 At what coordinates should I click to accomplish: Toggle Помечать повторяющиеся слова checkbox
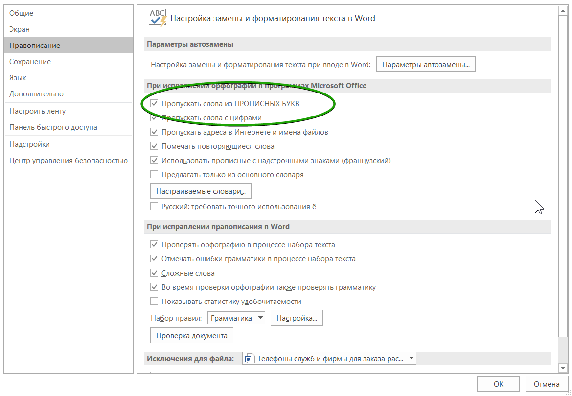154,146
